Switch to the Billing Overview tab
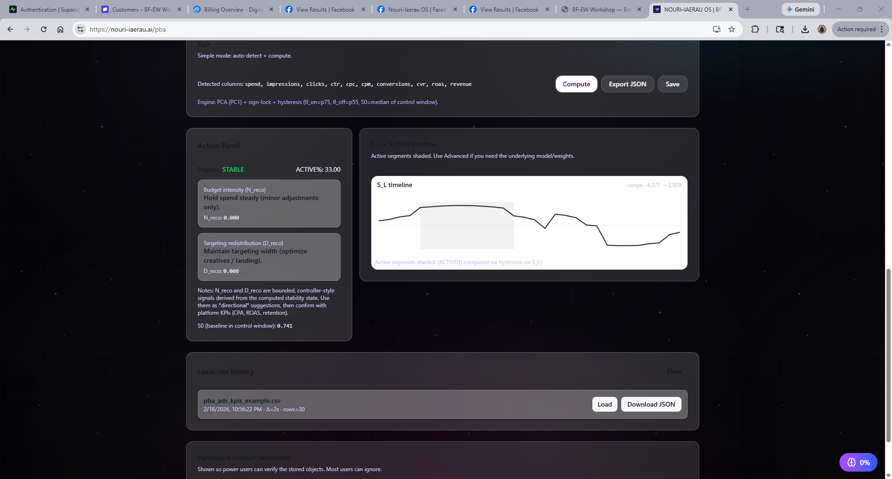The height and width of the screenshot is (479, 892). click(x=233, y=9)
